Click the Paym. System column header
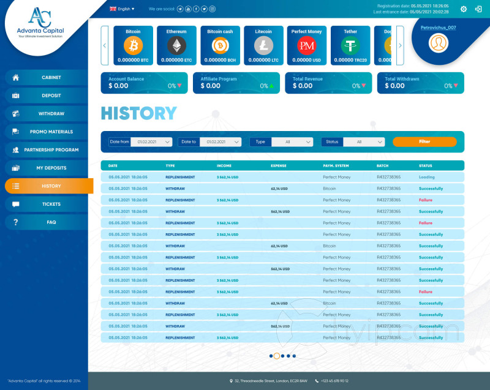 pyautogui.click(x=336, y=166)
